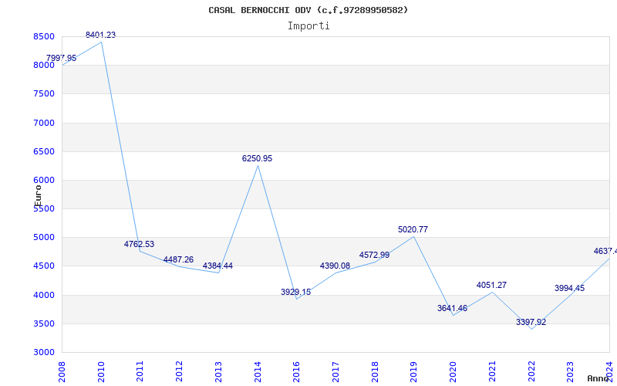617x386 pixels.
Task: Click the x-axis year 2017
Action: coord(335,371)
